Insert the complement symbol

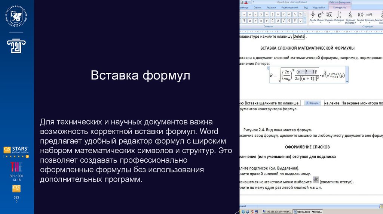coord(272,21)
